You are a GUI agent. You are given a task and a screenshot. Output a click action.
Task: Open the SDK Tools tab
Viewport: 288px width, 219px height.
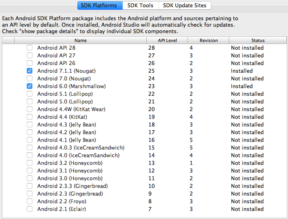click(140, 6)
